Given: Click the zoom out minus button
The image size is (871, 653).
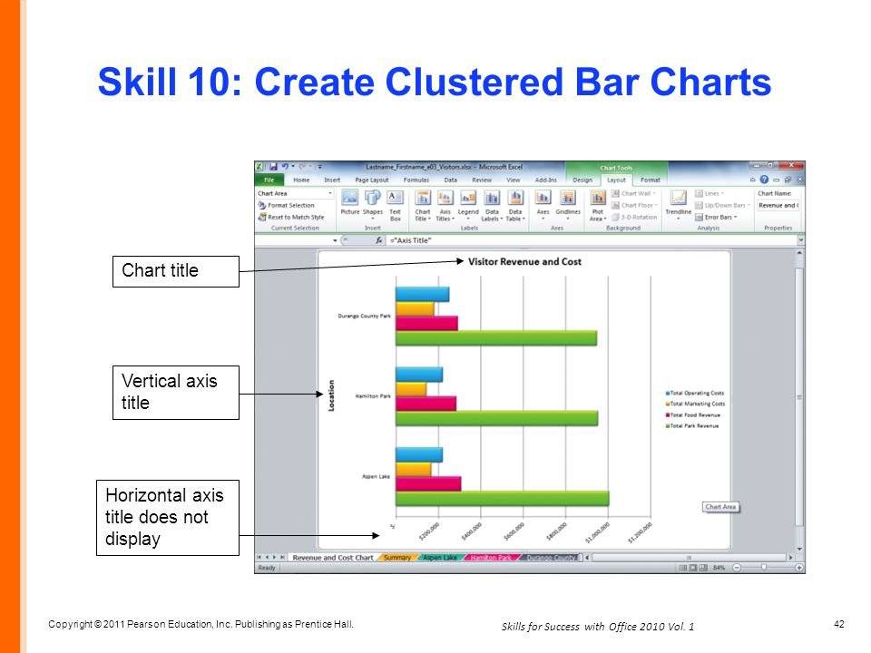Looking at the screenshot, I should (737, 568).
